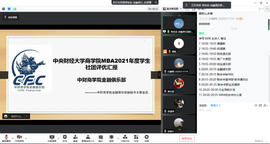Expand audio options arrow next to 解除静音
The height and width of the screenshot is (144, 270).
[x=13, y=138]
